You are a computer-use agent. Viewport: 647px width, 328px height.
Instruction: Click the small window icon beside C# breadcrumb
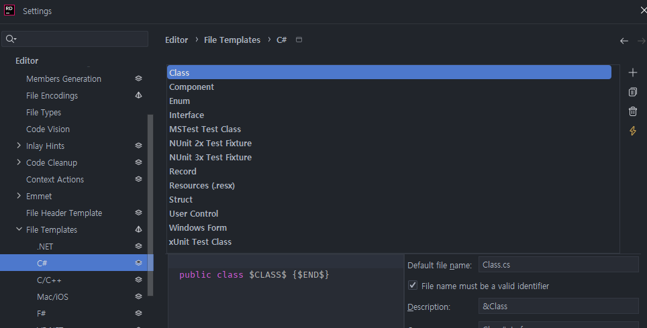[x=299, y=40]
